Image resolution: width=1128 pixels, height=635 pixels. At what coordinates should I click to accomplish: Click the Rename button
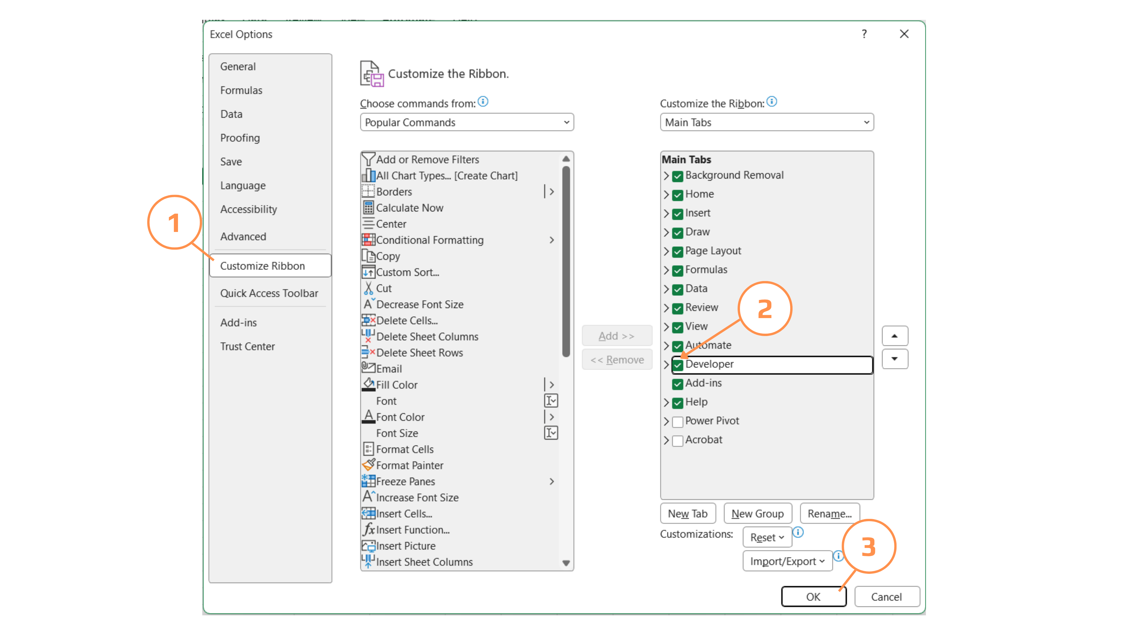click(830, 513)
